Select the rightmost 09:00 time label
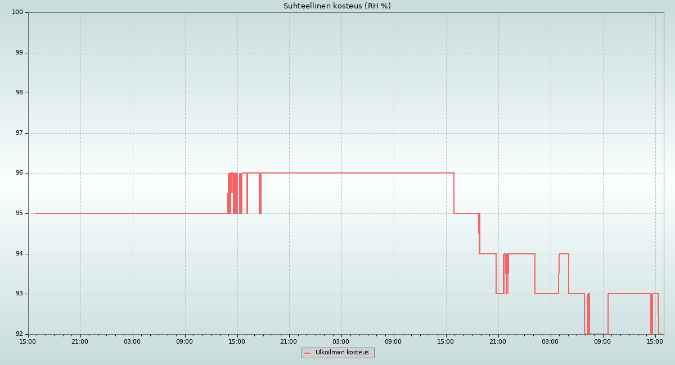Screen dimensions: 675x365 pos(602,341)
